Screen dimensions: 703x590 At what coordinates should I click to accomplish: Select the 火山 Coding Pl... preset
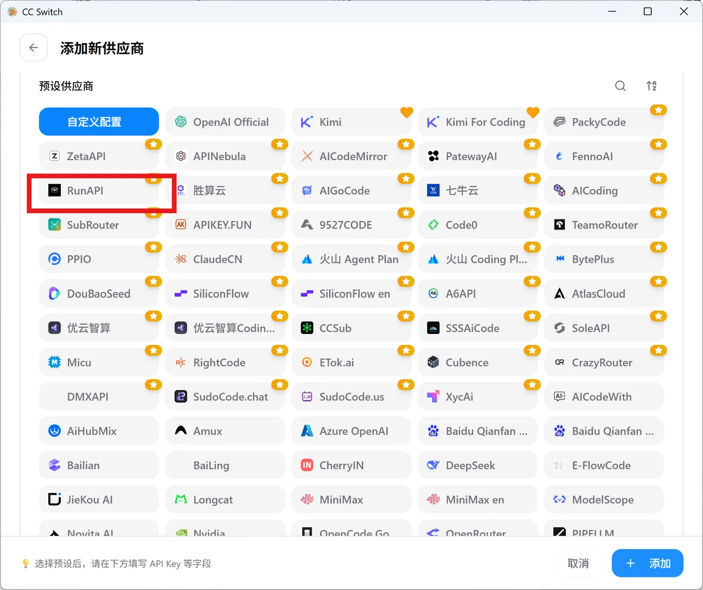click(478, 259)
